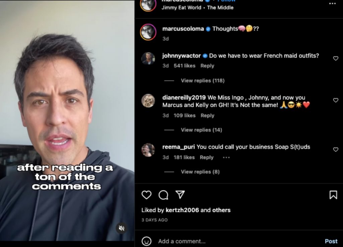
Task: Open post options three-dot menu
Action: pyautogui.click(x=332, y=3)
